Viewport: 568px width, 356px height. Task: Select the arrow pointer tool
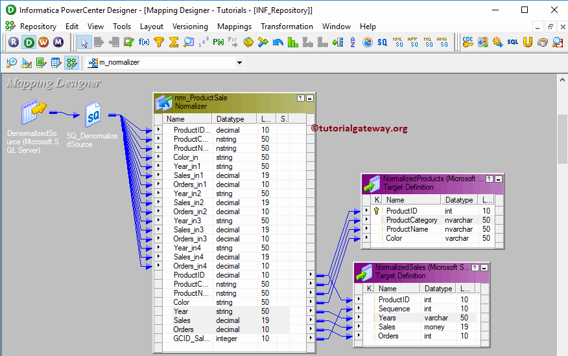[x=84, y=42]
